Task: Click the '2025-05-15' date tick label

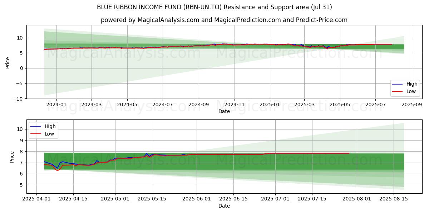Action: click(x=152, y=200)
